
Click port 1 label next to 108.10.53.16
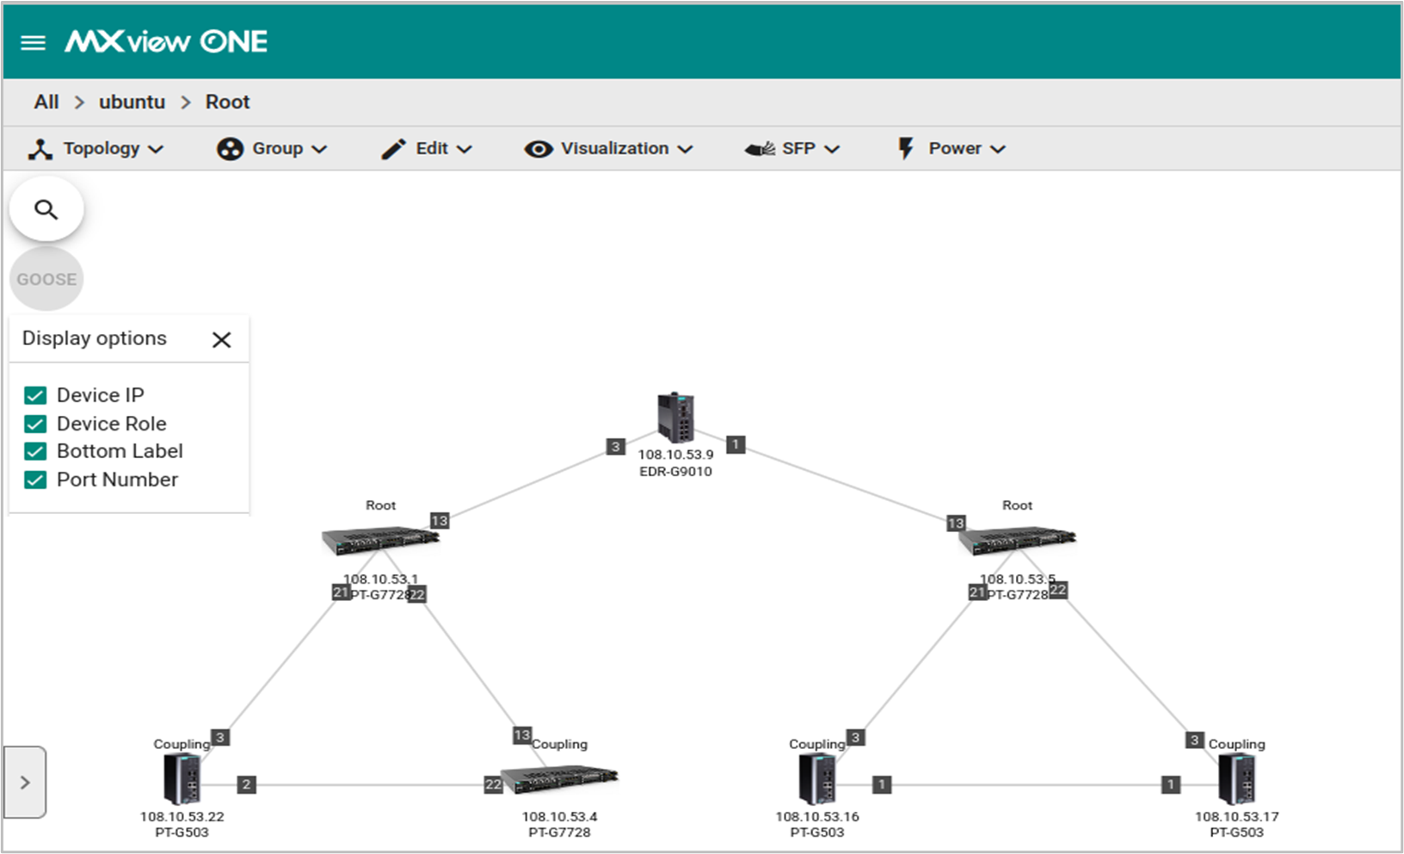[x=882, y=784]
